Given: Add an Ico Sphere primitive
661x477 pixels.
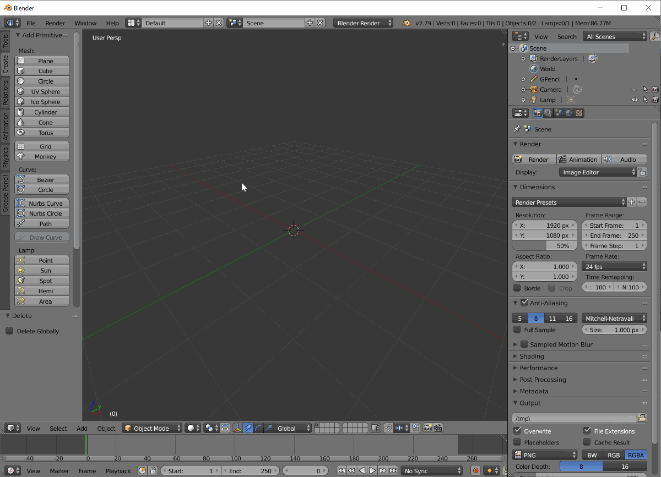Looking at the screenshot, I should tap(42, 102).
